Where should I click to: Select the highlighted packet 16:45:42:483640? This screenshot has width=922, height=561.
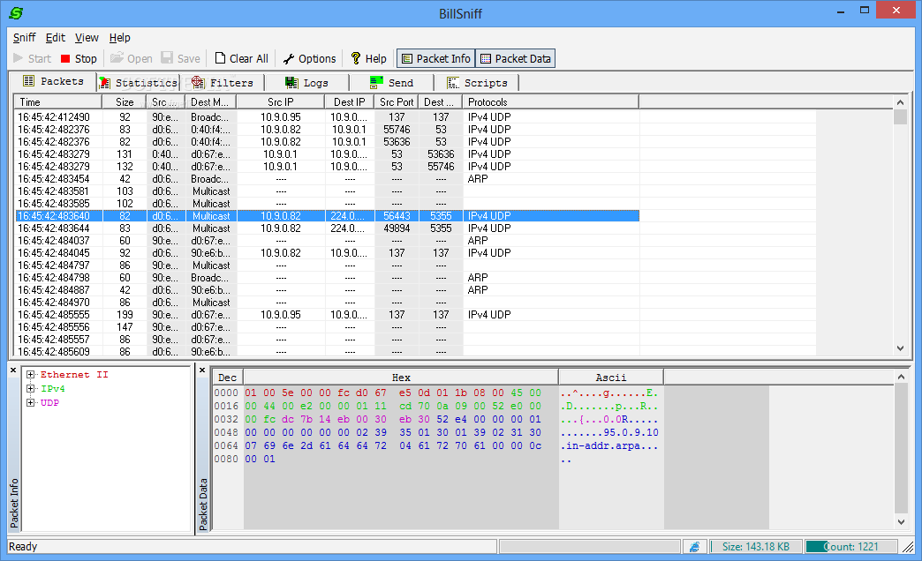tap(327, 215)
